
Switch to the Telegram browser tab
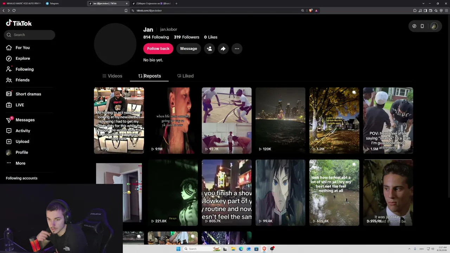pos(65,4)
